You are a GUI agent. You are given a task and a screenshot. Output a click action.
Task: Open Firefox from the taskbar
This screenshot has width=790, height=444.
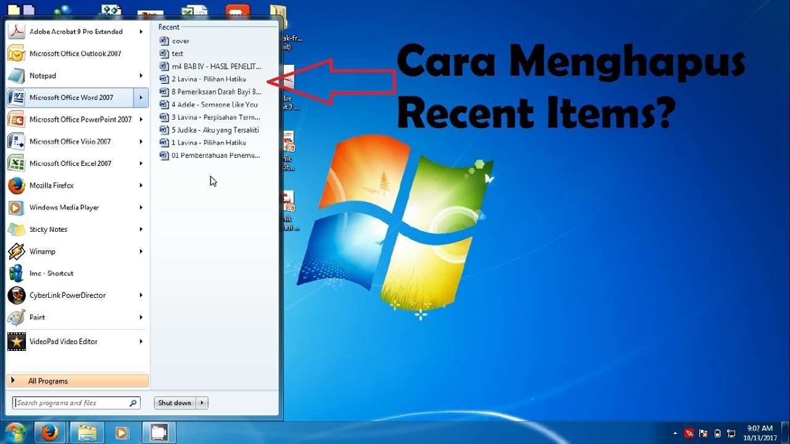50,433
